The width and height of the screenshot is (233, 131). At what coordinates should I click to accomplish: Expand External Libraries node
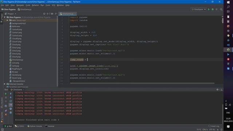pos(5,84)
